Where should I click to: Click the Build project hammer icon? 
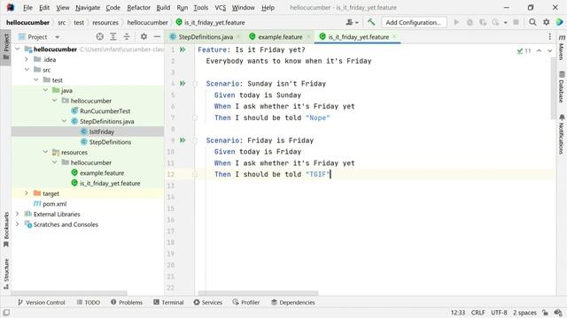tap(371, 22)
